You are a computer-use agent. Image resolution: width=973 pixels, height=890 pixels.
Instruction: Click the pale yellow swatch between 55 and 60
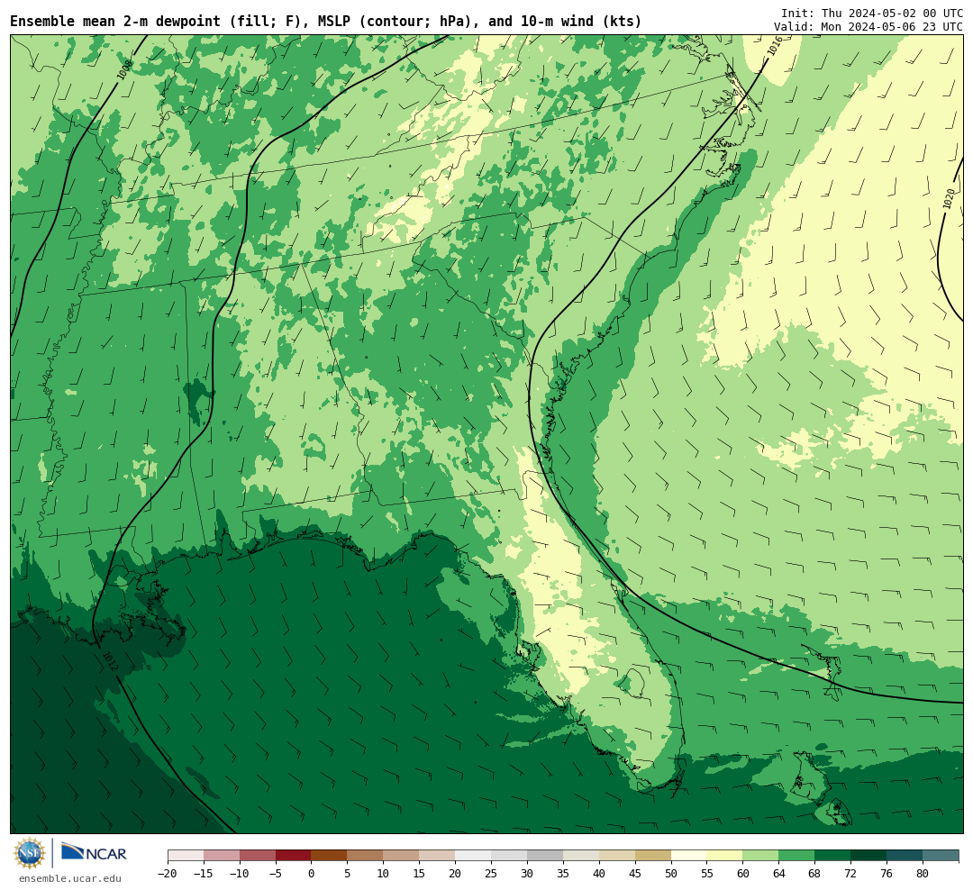pos(725,856)
